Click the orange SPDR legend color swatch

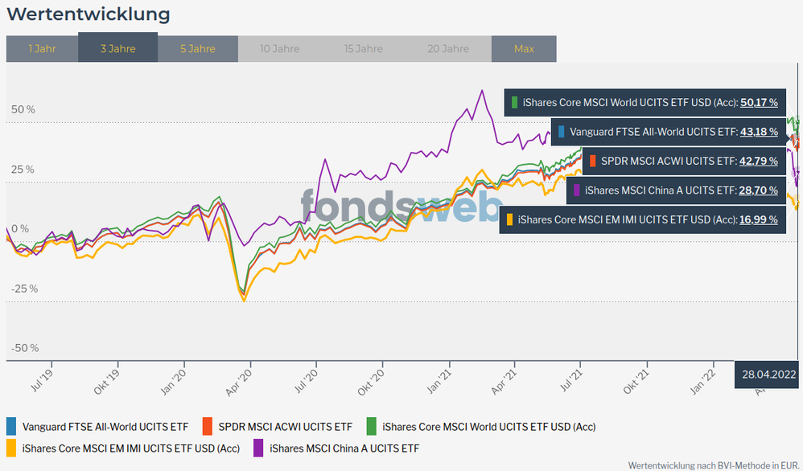coord(207,426)
